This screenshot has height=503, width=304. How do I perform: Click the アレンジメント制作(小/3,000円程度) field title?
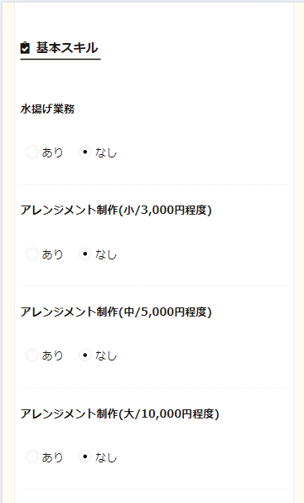tap(116, 210)
